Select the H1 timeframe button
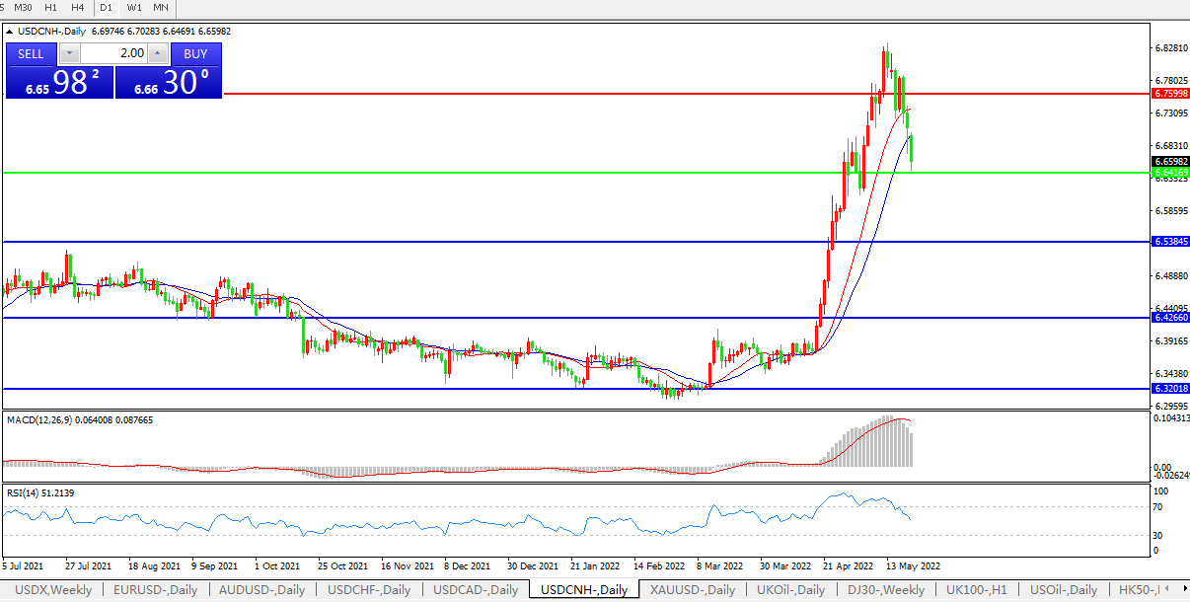This screenshot has width=1190, height=602. pyautogui.click(x=51, y=8)
